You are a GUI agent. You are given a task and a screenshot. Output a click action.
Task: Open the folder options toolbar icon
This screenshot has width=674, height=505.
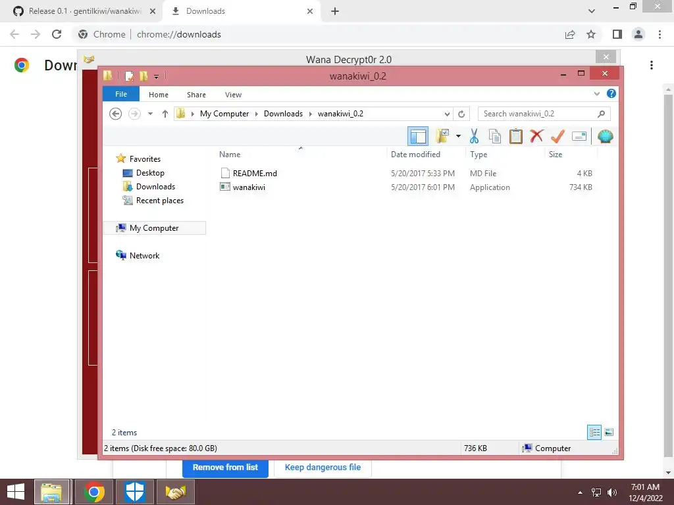click(x=442, y=136)
